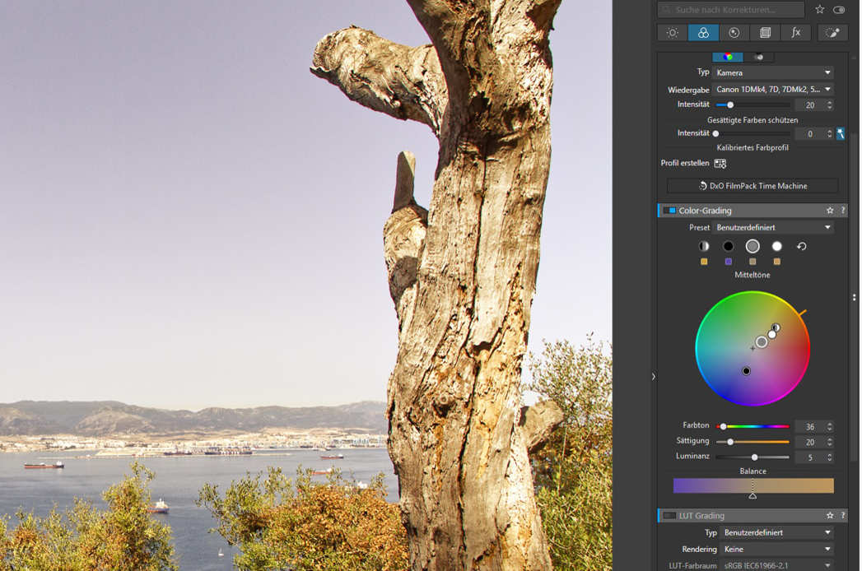Viewport: 862px width, 571px height.
Task: Open the Typ Kamera dropdown
Action: pos(773,72)
